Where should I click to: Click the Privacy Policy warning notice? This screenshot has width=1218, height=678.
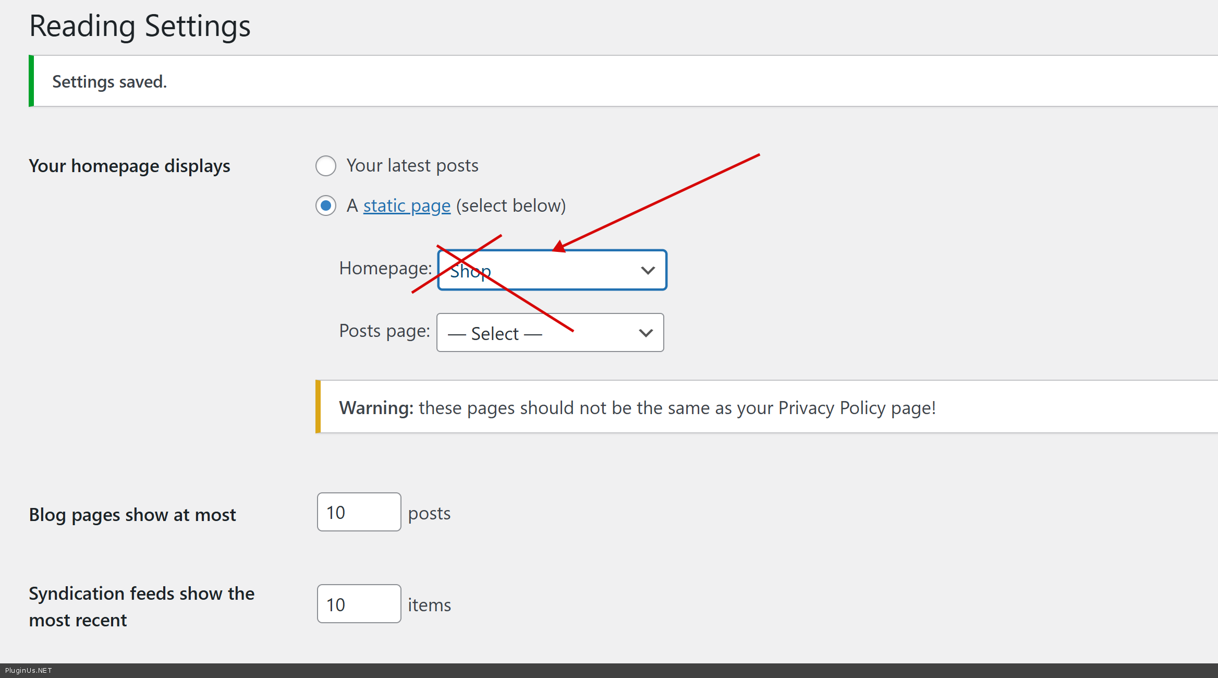(x=637, y=407)
